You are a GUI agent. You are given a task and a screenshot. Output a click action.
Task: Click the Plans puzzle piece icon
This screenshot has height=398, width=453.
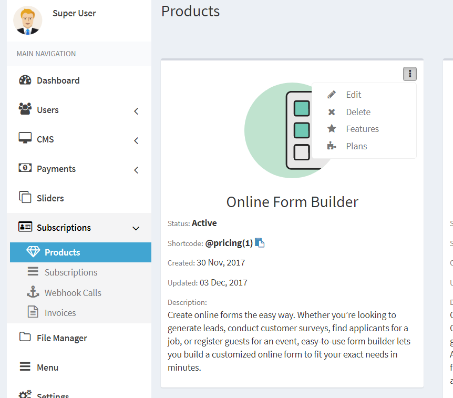332,146
